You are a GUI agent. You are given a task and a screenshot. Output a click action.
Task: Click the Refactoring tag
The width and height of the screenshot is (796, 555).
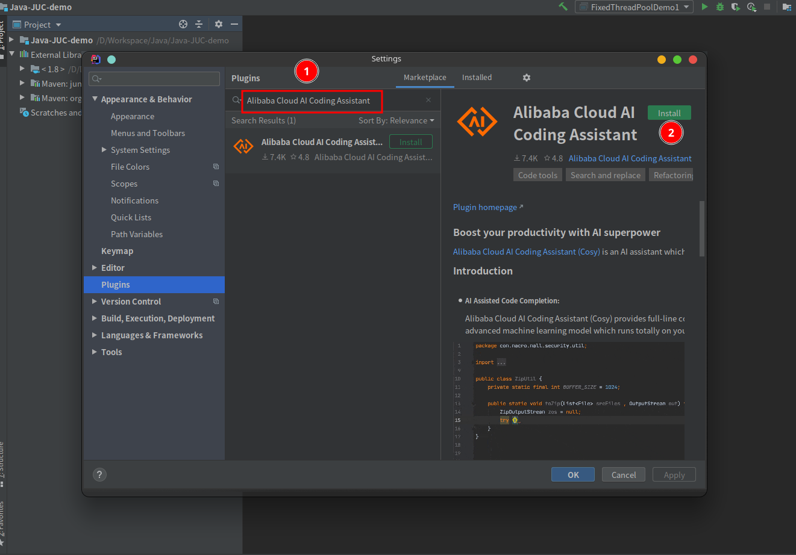671,175
